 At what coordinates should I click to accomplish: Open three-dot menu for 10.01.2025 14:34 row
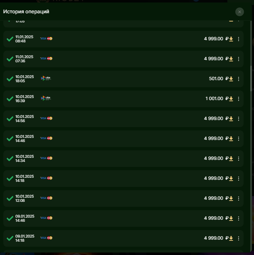[x=239, y=159]
